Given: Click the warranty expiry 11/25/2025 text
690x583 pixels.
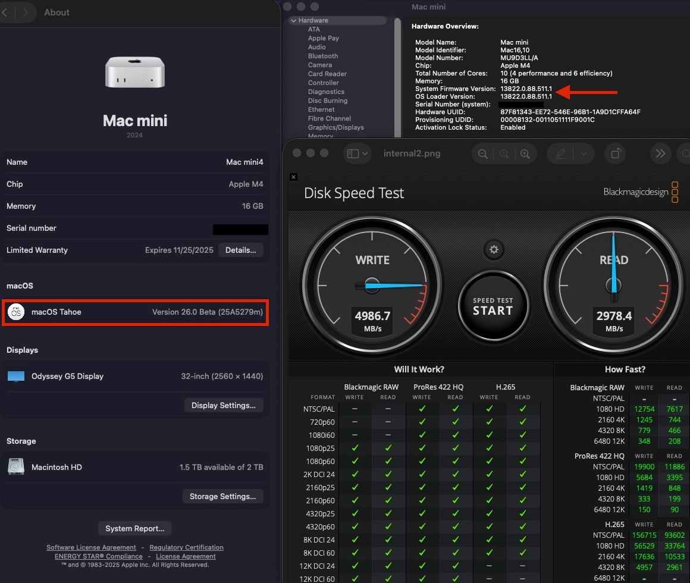Looking at the screenshot, I should (x=179, y=250).
